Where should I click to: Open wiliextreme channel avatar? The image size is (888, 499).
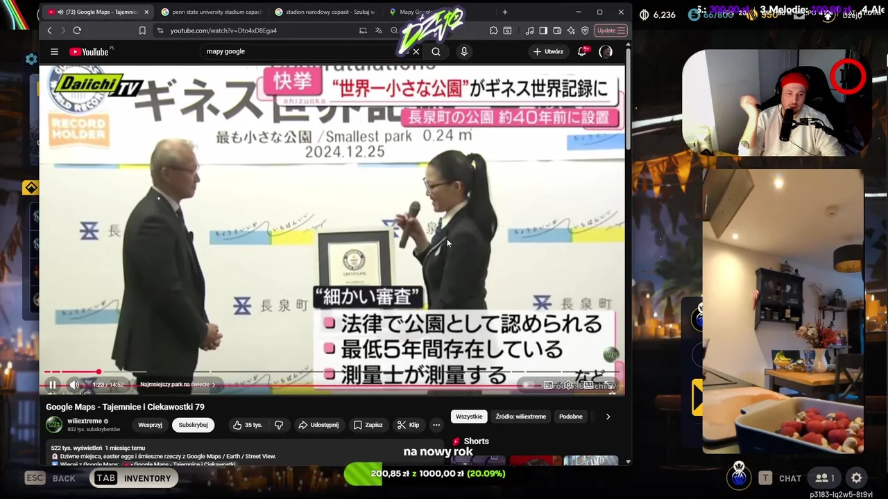tap(54, 424)
